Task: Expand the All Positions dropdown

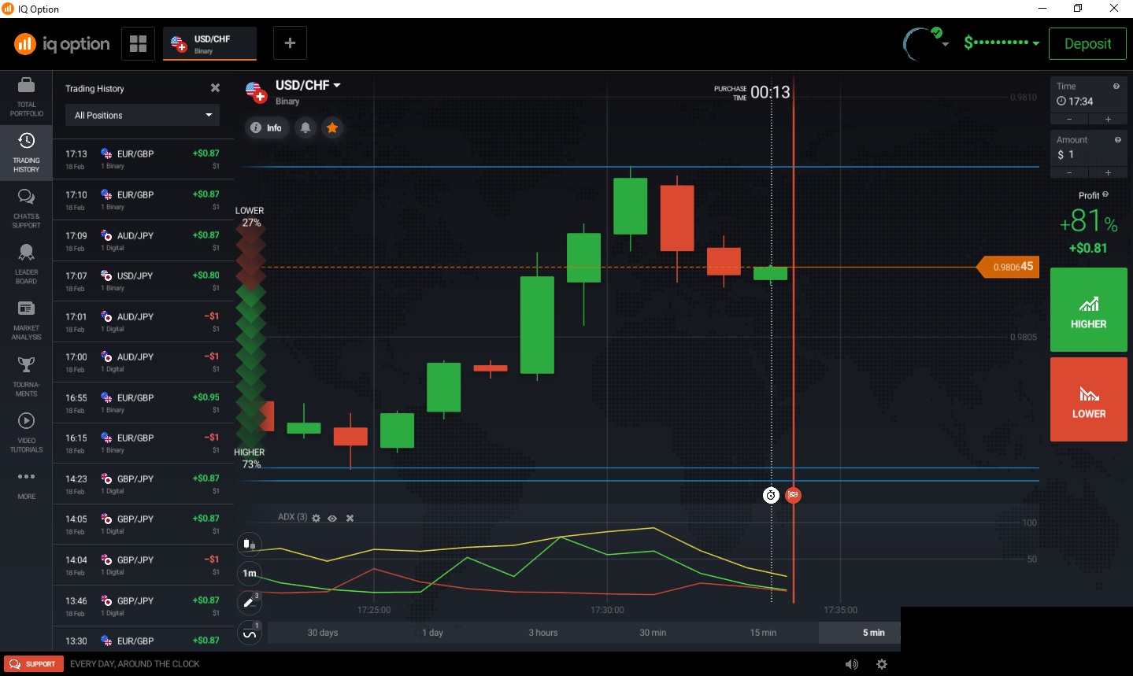Action: tap(143, 115)
